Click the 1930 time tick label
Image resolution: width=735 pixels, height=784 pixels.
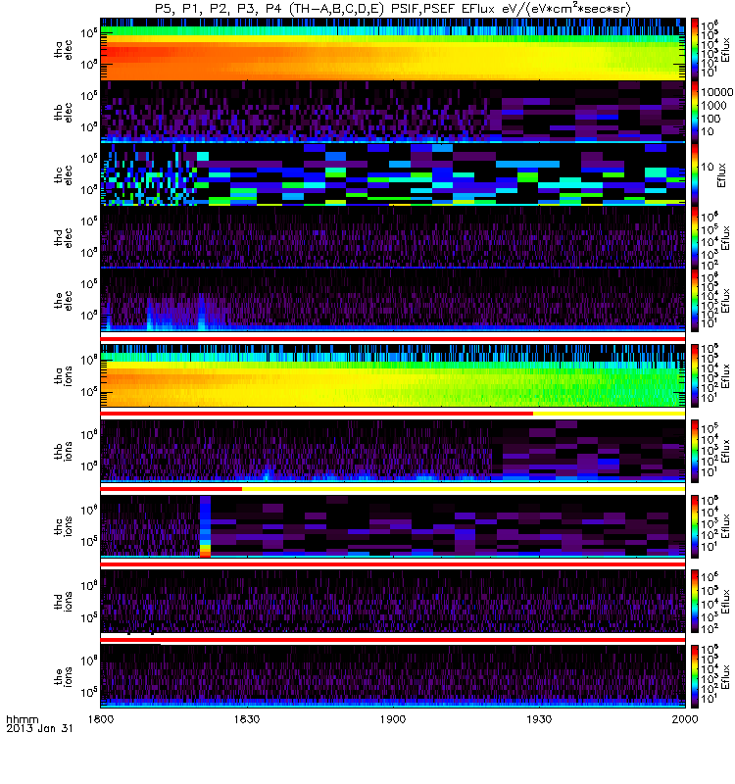pyautogui.click(x=539, y=719)
